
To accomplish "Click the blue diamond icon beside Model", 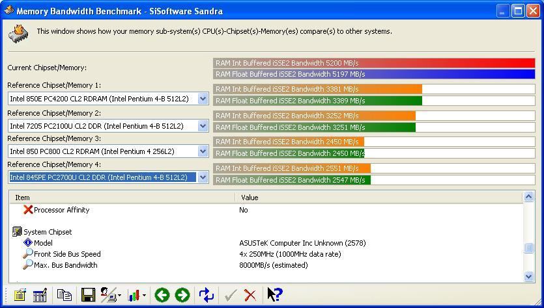I will tap(28, 242).
